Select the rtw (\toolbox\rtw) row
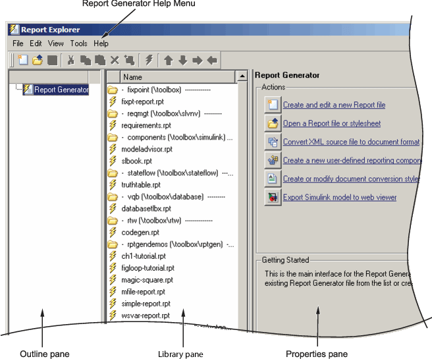The width and height of the screenshot is (432, 359). 171,221
